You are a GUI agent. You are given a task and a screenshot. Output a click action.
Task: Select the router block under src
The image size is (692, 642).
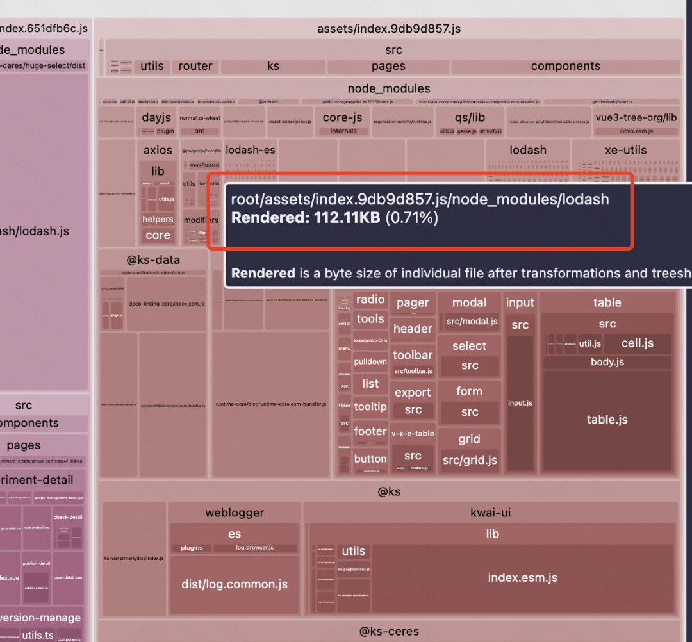point(195,66)
